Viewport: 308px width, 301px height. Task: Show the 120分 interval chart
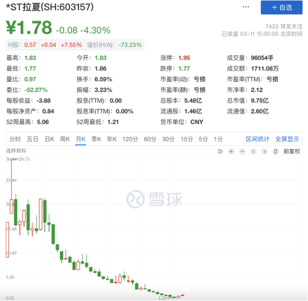click(x=130, y=139)
